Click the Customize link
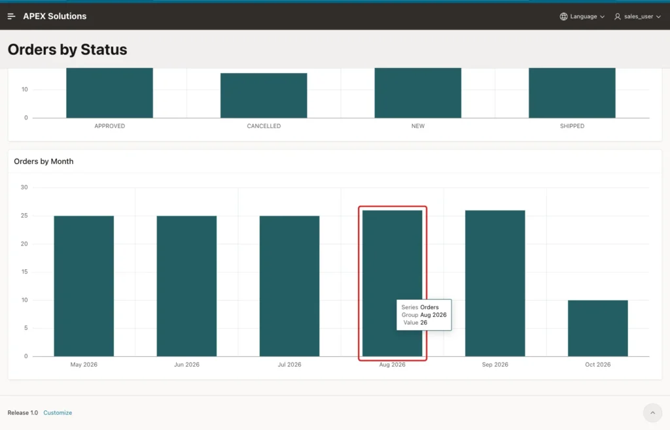The image size is (670, 430). [x=58, y=412]
